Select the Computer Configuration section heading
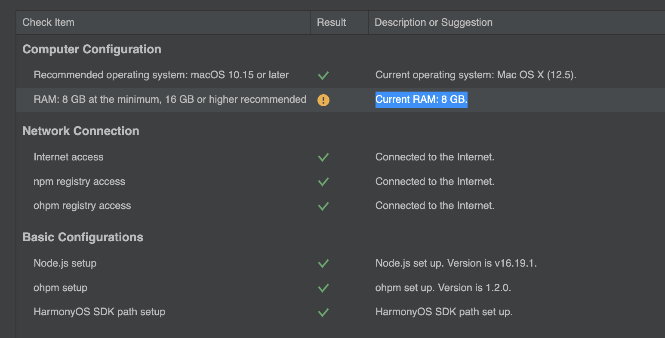 92,49
